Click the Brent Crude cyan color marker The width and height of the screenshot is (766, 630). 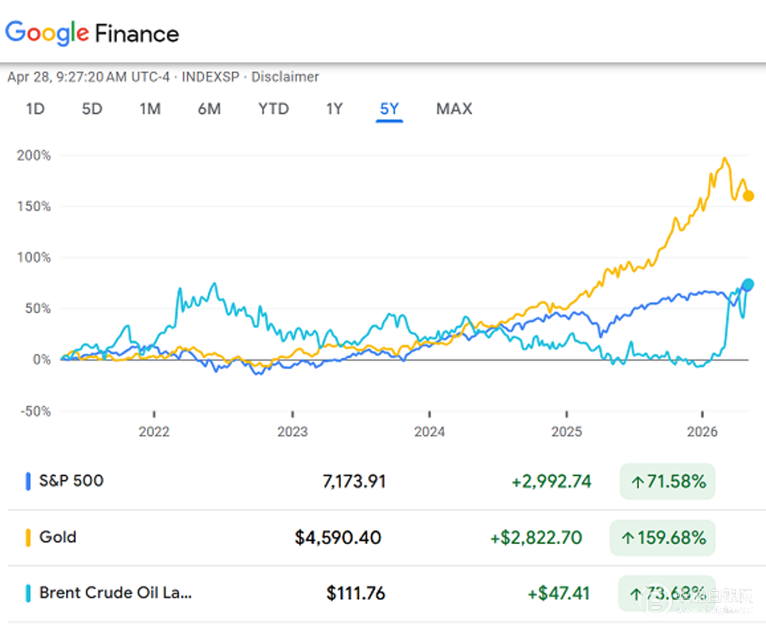(x=29, y=593)
